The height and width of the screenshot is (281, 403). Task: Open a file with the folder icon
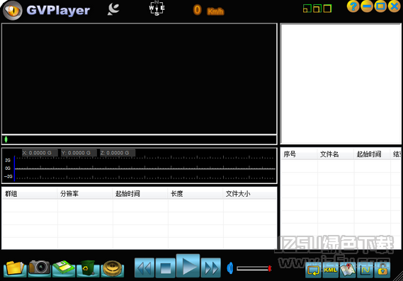[15, 268]
